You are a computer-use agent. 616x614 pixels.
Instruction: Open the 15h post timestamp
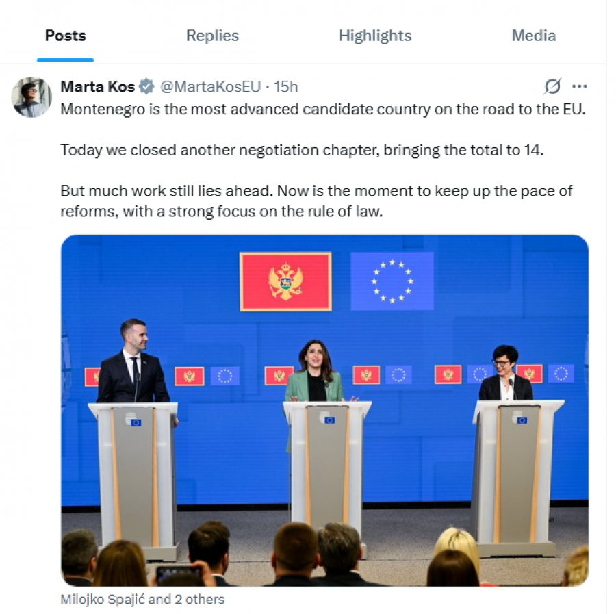point(285,86)
